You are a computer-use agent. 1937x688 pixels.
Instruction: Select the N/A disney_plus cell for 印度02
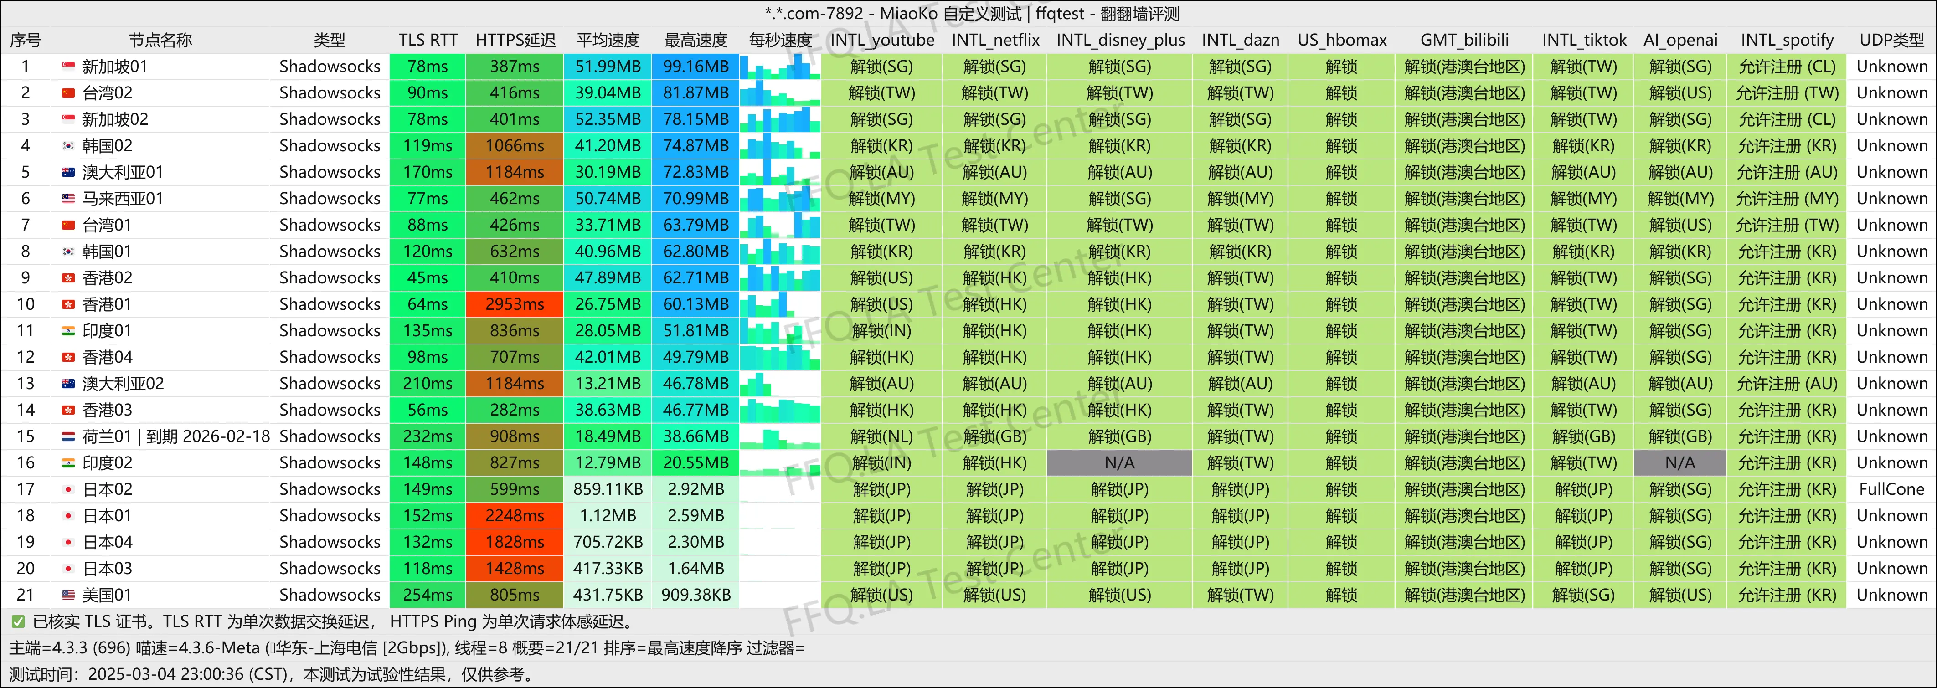[1120, 462]
